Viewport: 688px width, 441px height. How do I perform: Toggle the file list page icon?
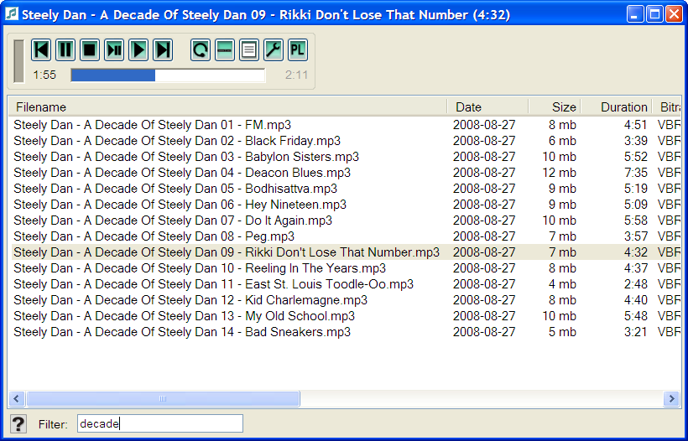click(249, 50)
